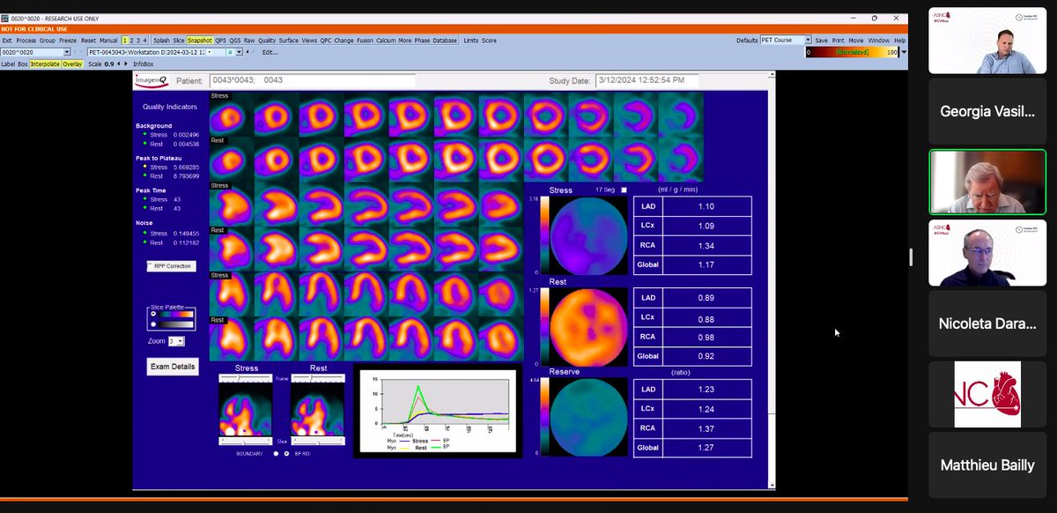Open the Quality page
This screenshot has width=1057, height=513.
(x=267, y=41)
